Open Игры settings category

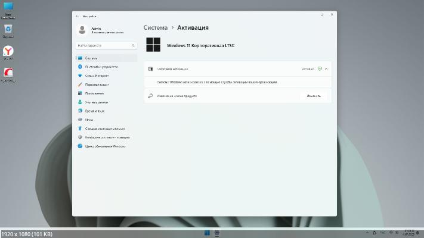point(107,120)
